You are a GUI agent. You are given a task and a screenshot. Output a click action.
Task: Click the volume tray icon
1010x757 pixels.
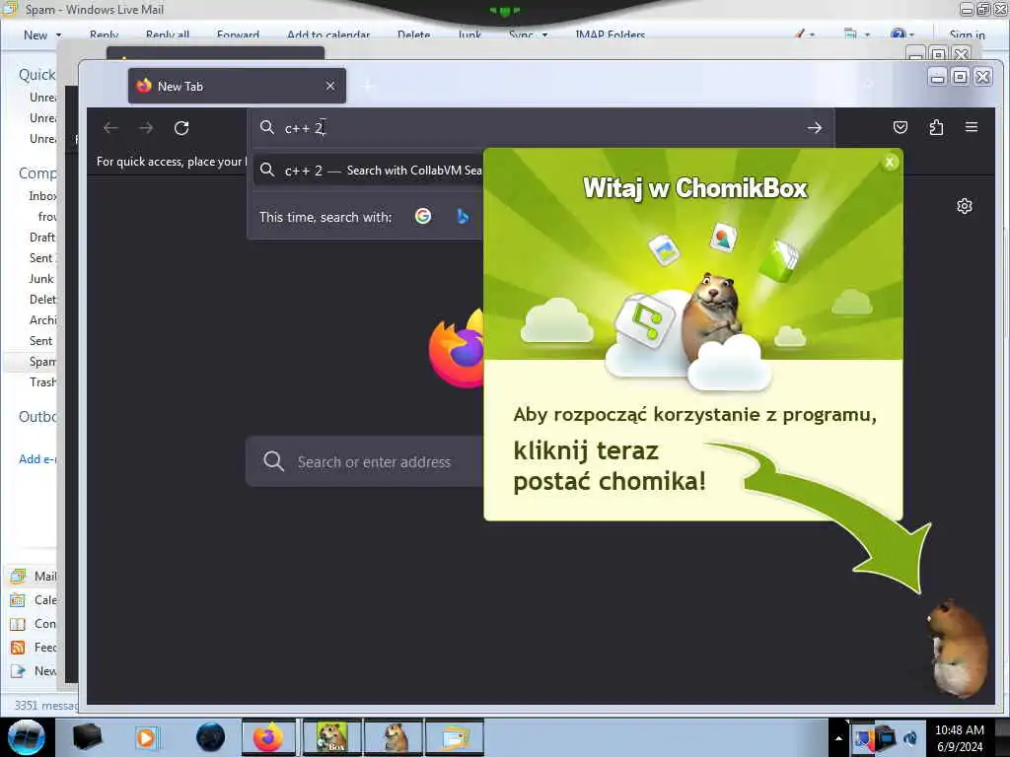click(x=910, y=738)
